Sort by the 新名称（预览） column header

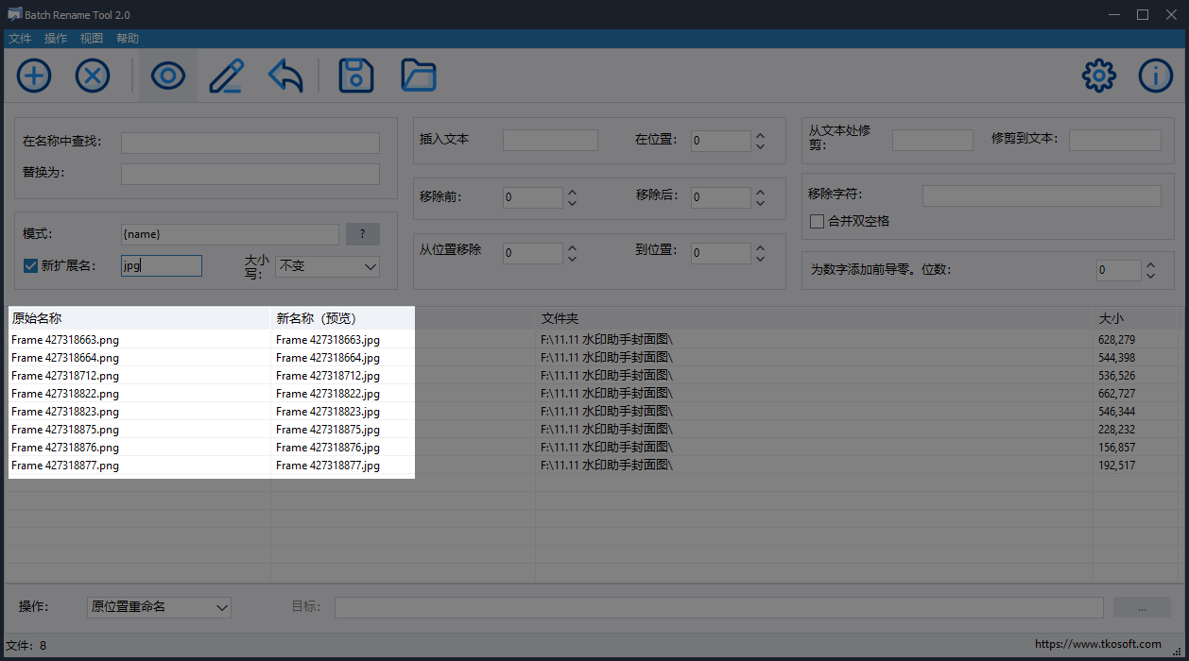(403, 318)
